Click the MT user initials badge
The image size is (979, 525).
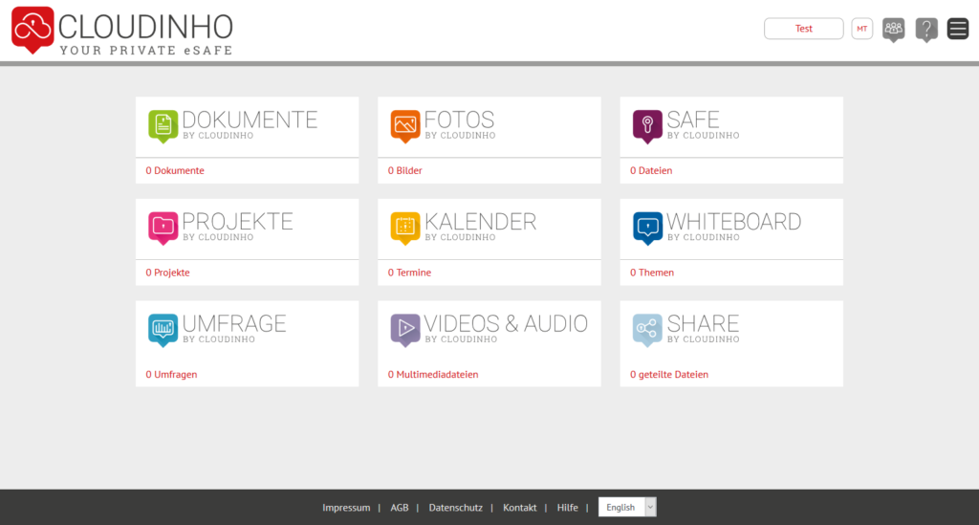pos(862,29)
